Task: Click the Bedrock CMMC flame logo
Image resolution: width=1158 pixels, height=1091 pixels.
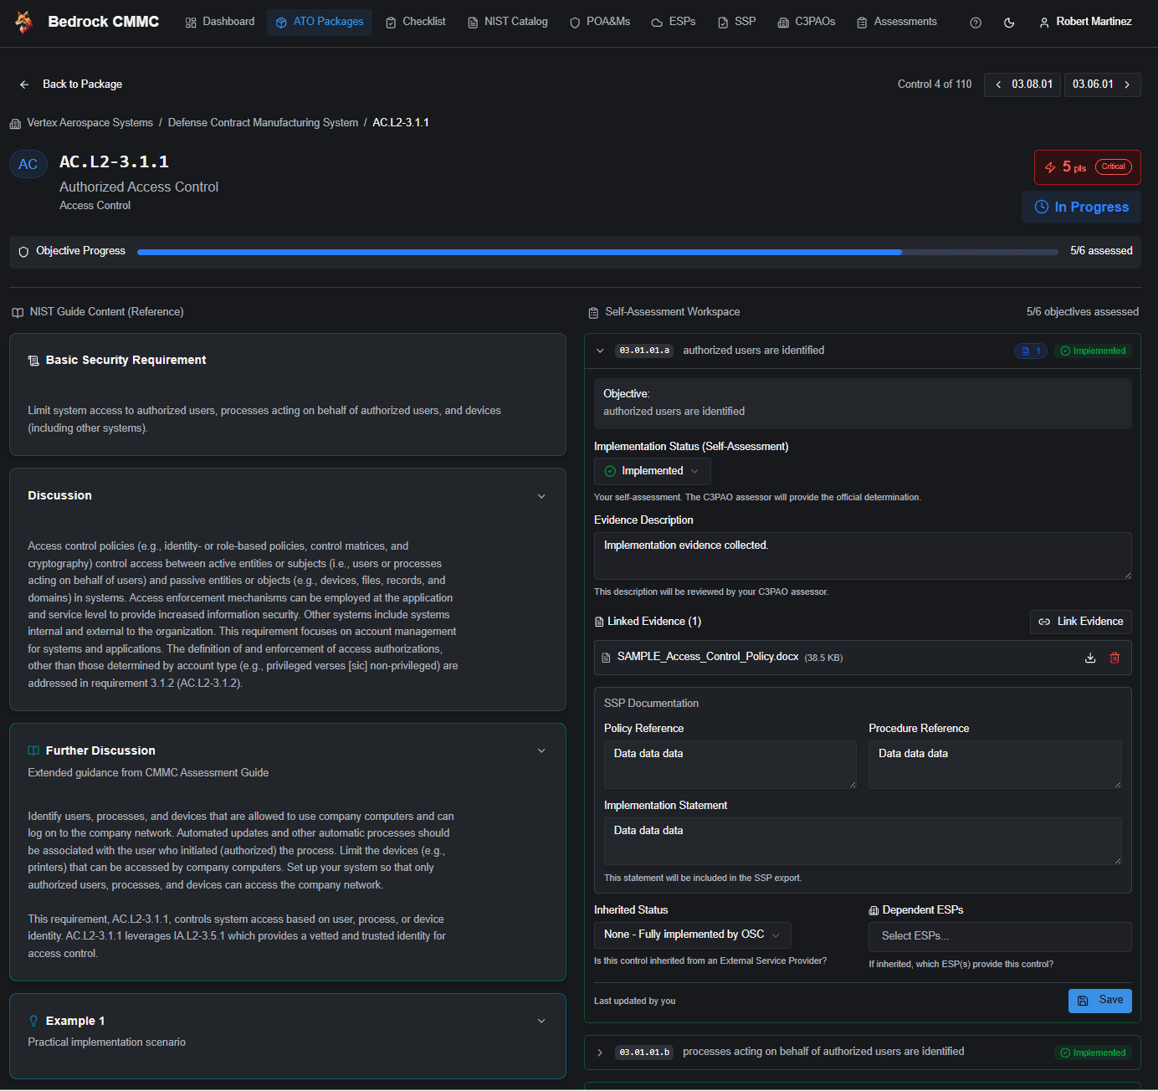Action: coord(23,21)
